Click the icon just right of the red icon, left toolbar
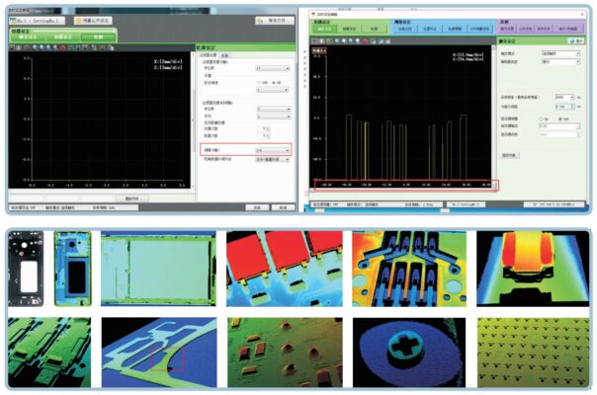 (71, 48)
